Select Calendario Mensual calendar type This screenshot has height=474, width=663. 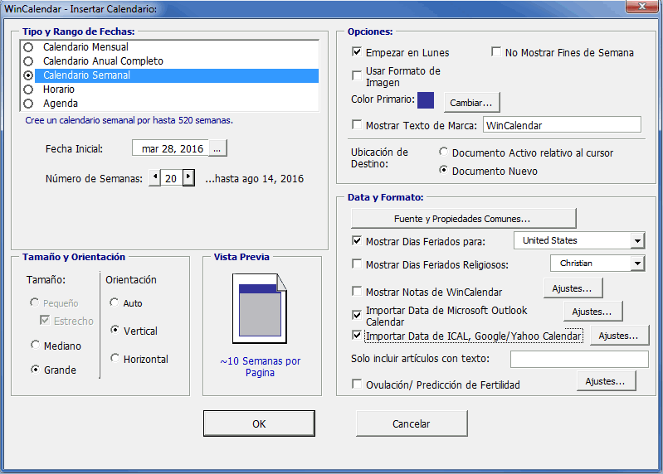29,47
